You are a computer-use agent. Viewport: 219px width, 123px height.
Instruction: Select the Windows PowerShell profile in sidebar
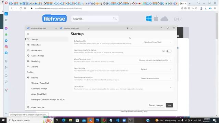tap(47, 83)
